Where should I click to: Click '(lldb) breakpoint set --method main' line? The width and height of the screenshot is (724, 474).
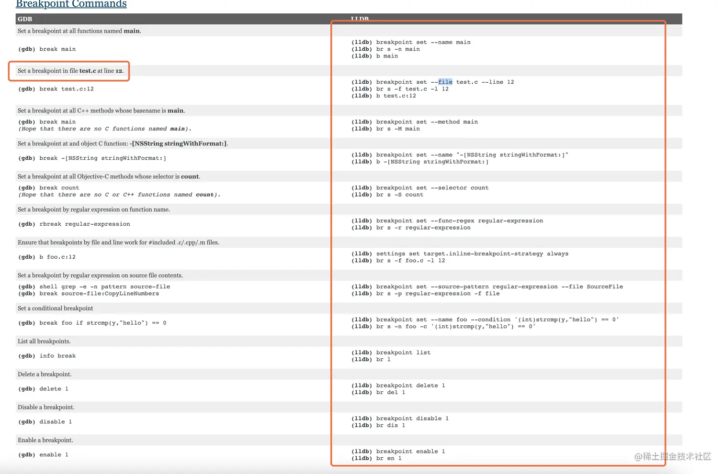pos(415,122)
